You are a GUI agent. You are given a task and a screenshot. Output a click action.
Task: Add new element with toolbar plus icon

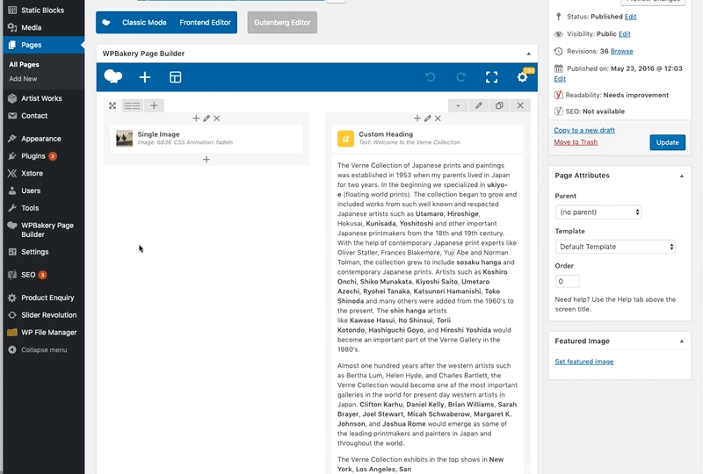144,77
